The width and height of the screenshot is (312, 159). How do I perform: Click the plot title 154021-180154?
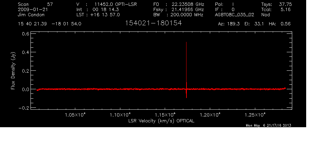153,23
